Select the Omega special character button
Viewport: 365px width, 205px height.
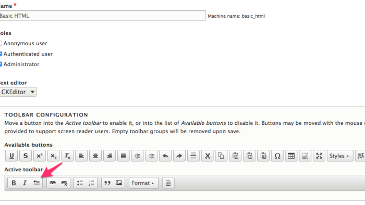coord(277,156)
